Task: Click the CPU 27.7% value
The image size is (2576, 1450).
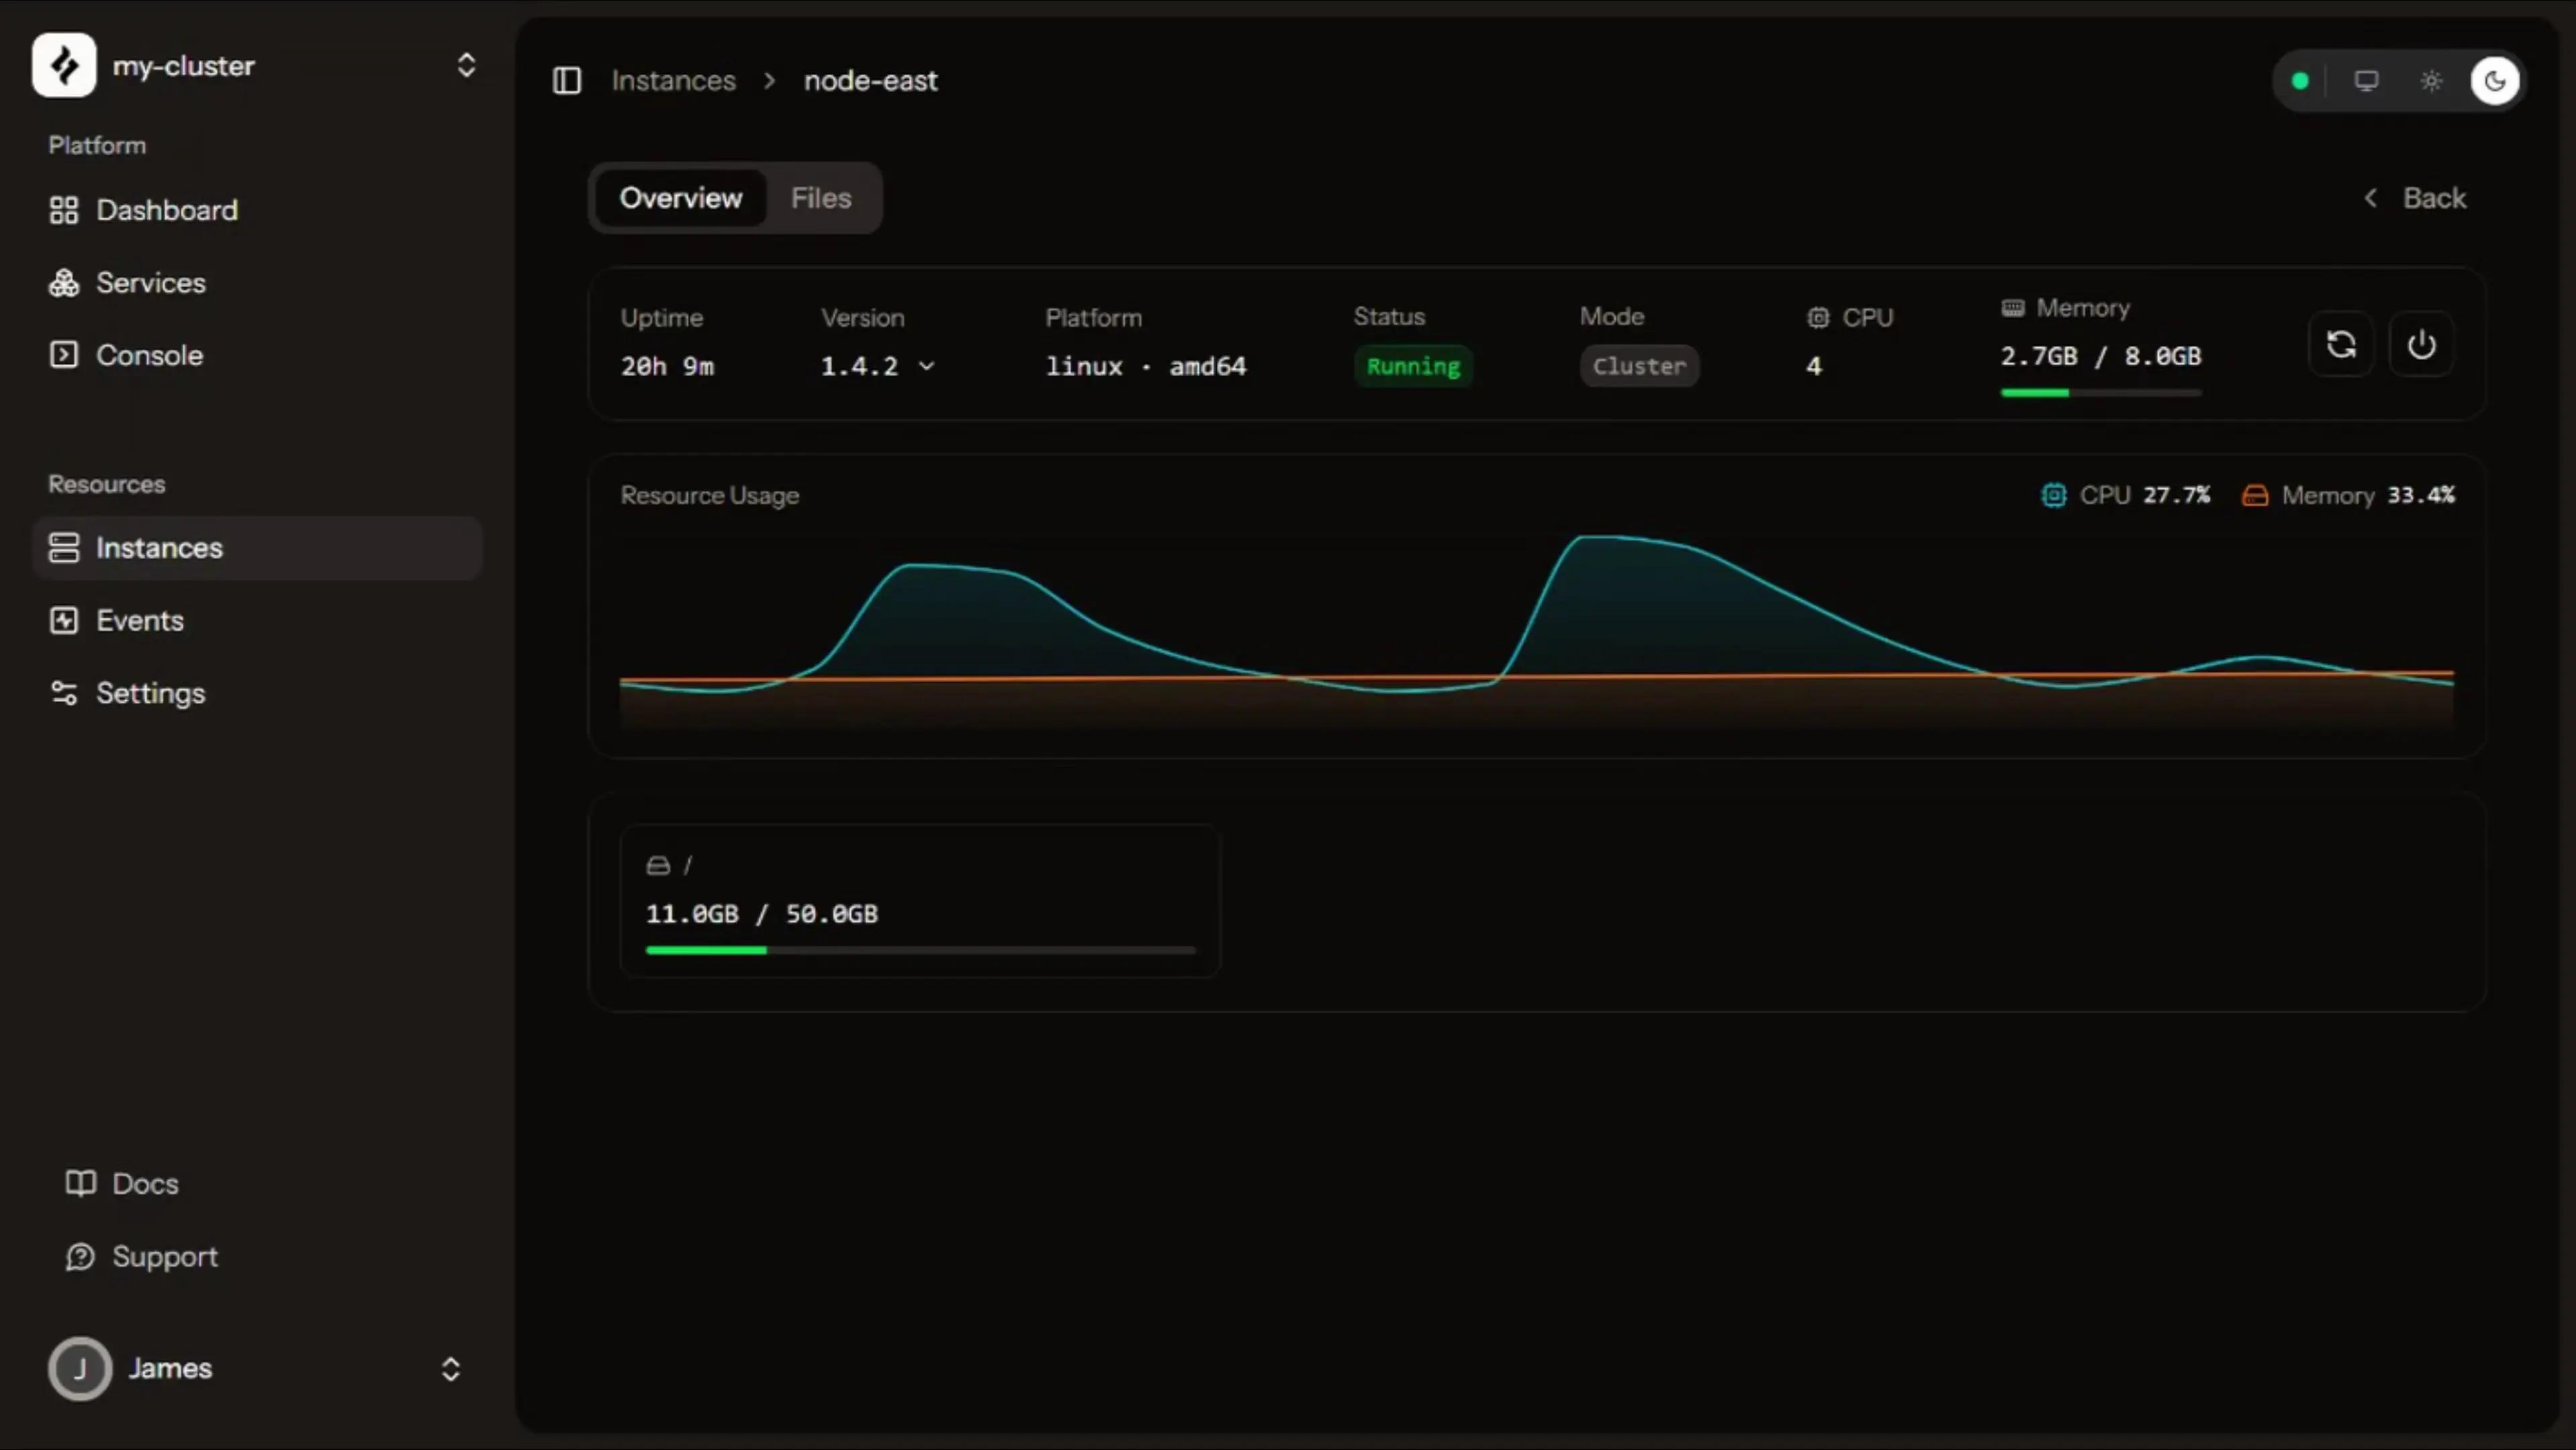Action: pos(2177,495)
